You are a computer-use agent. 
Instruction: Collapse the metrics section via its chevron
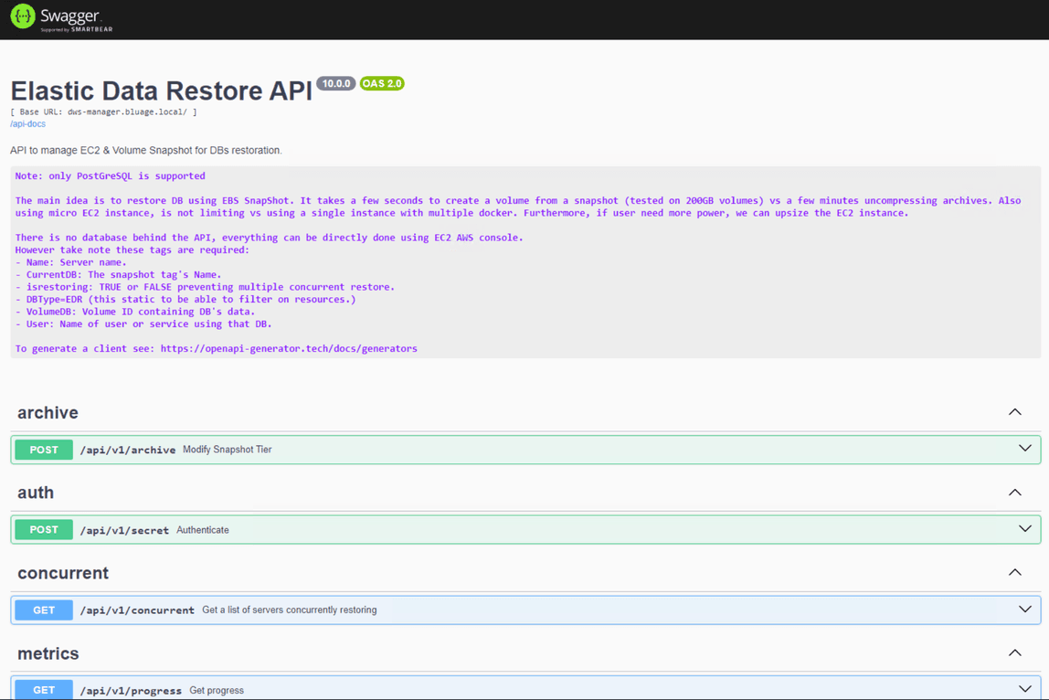[1014, 652]
